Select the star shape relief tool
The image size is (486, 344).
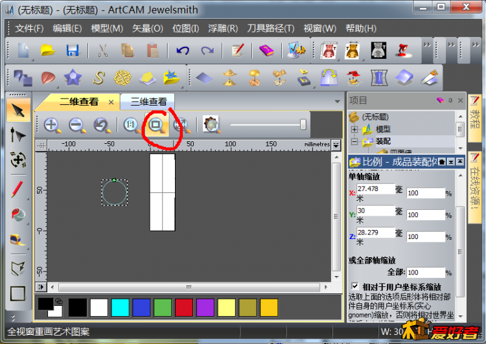(x=73, y=78)
